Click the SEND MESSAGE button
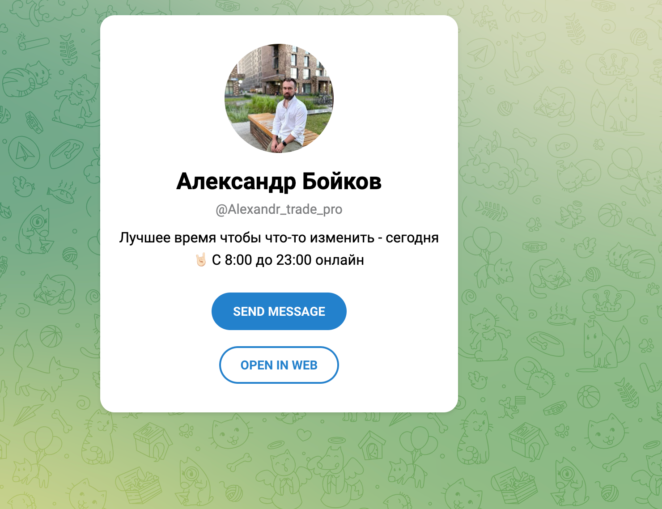Viewport: 662px width, 509px height. (x=279, y=311)
